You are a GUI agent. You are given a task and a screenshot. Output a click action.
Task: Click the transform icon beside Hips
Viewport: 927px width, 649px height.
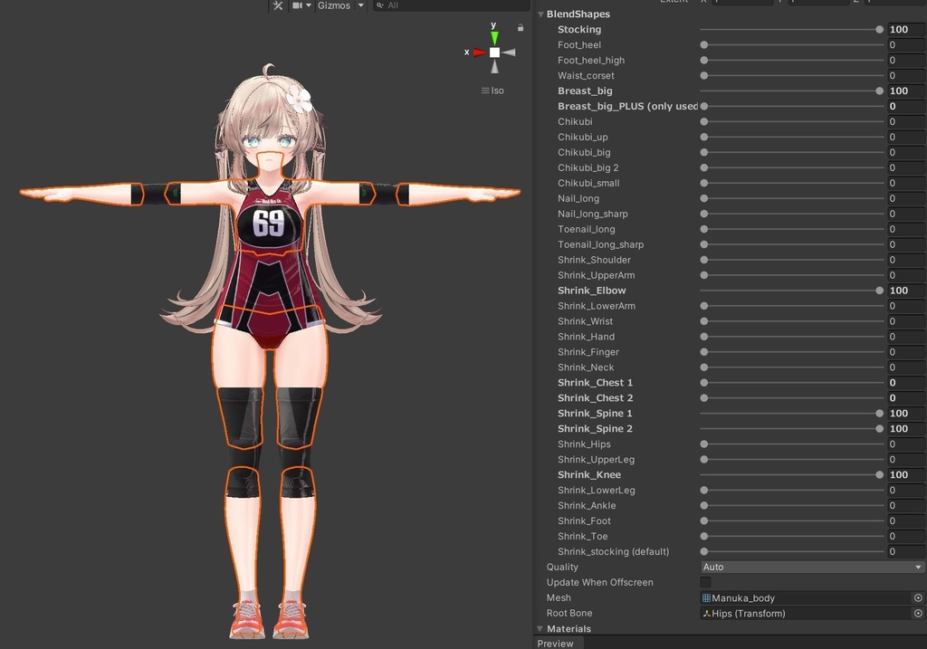pyautogui.click(x=706, y=614)
